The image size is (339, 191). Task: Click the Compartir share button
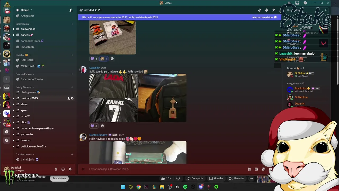click(x=195, y=178)
